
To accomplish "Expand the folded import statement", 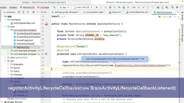I will tap(63, 16).
